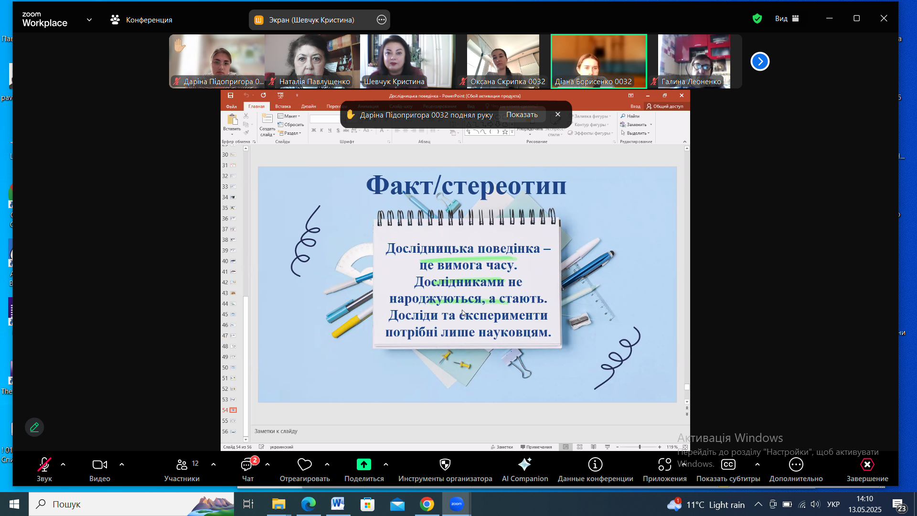917x516 pixels.
Task: Open the Файл tab in PowerPoint
Action: pos(232,107)
